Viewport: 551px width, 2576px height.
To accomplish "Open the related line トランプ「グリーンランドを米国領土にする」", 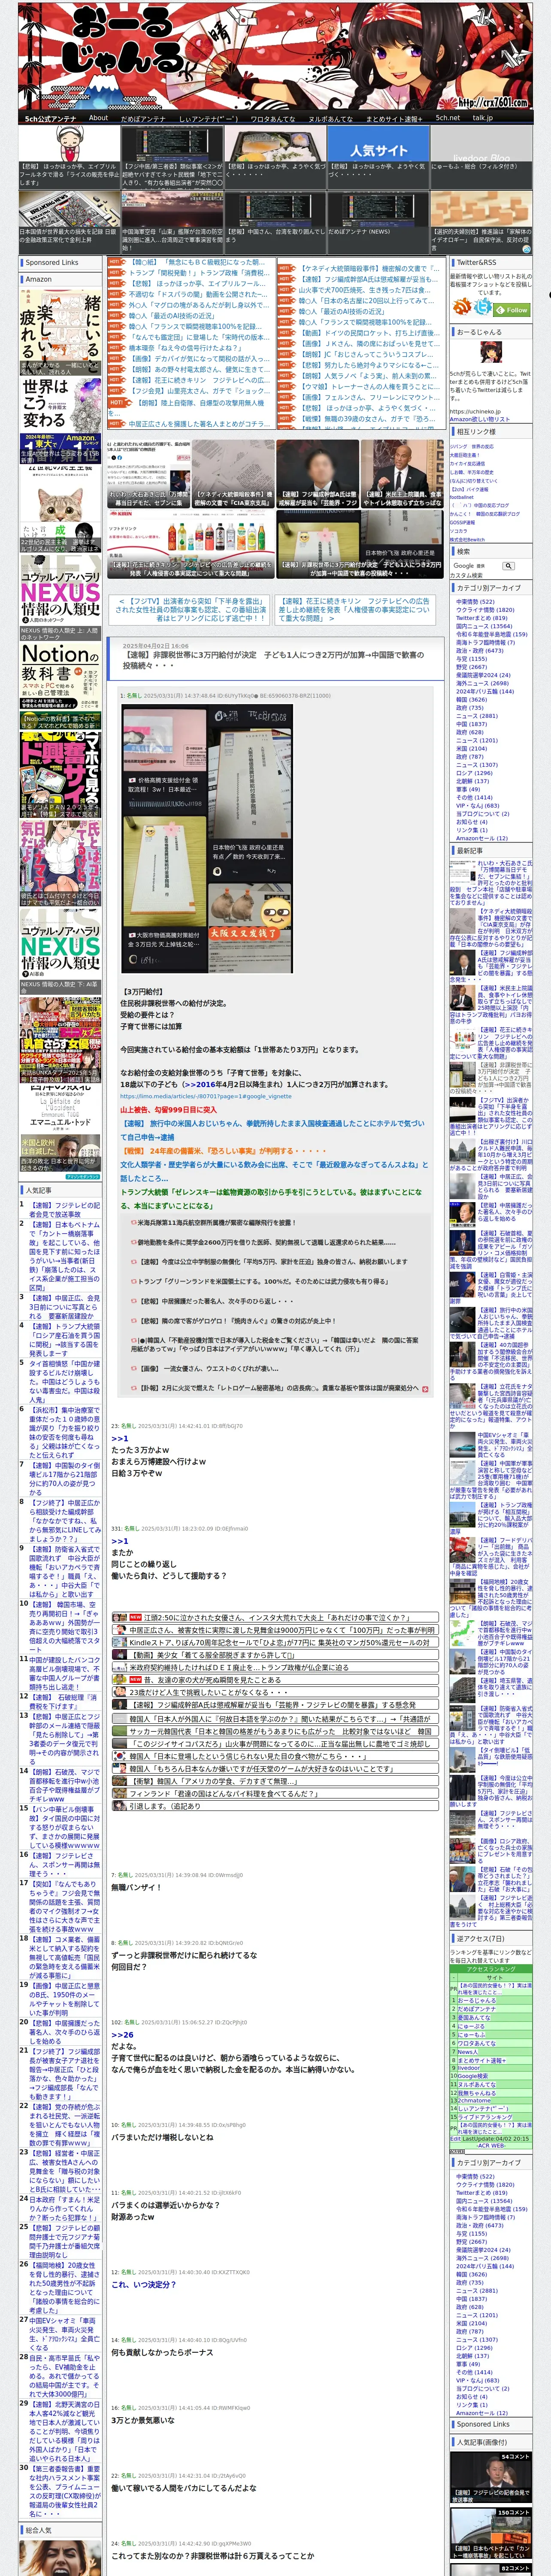I will [x=263, y=1281].
